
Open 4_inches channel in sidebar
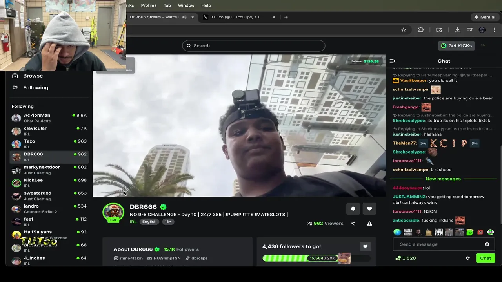pos(49,260)
